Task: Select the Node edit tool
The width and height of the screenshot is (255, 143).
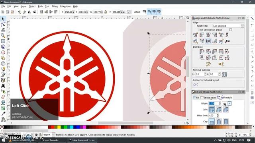Action: [x=3, y=25]
